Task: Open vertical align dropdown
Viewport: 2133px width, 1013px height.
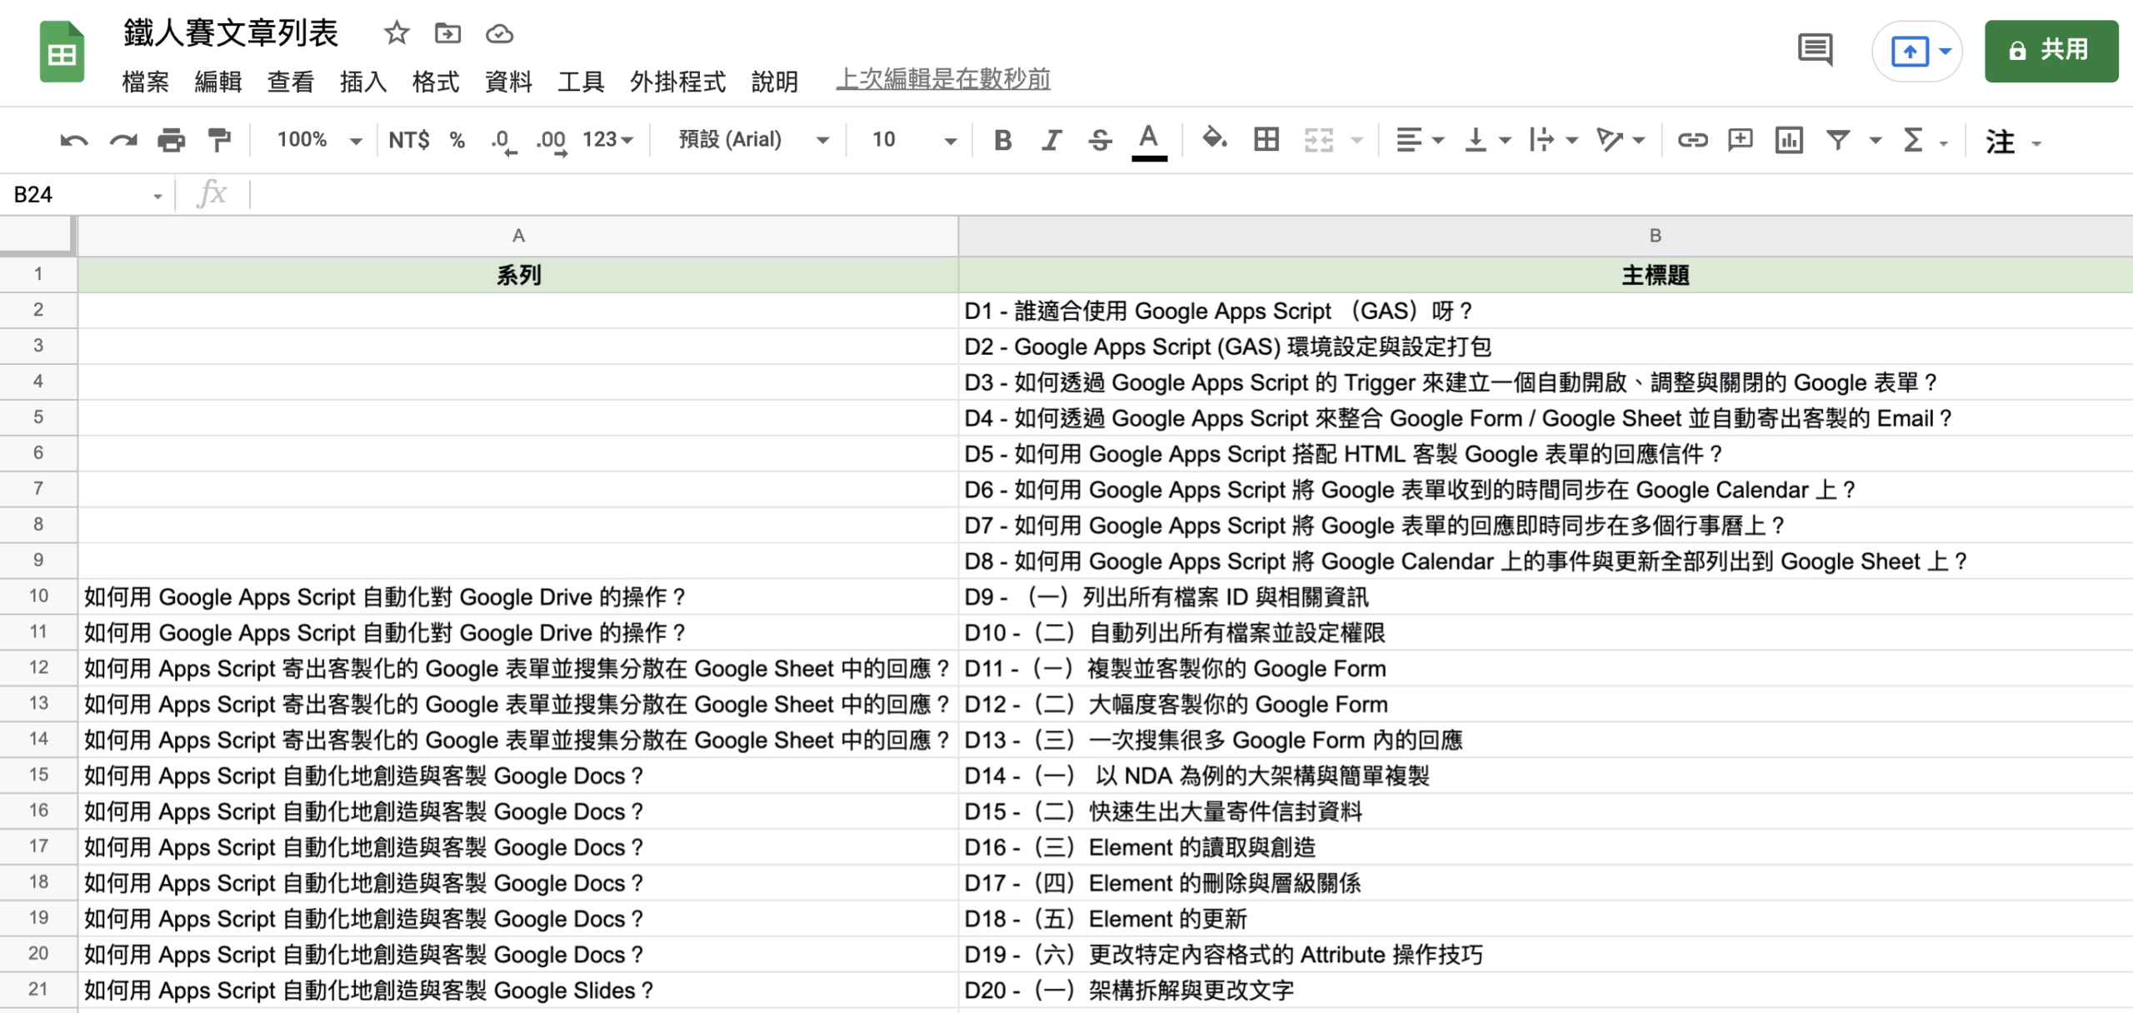Action: (1488, 140)
